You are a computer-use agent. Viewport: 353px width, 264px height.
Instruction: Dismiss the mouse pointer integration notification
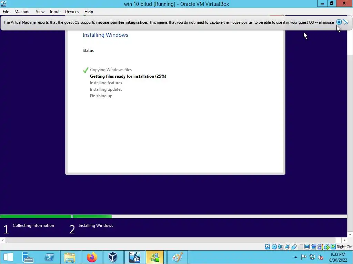(339, 22)
